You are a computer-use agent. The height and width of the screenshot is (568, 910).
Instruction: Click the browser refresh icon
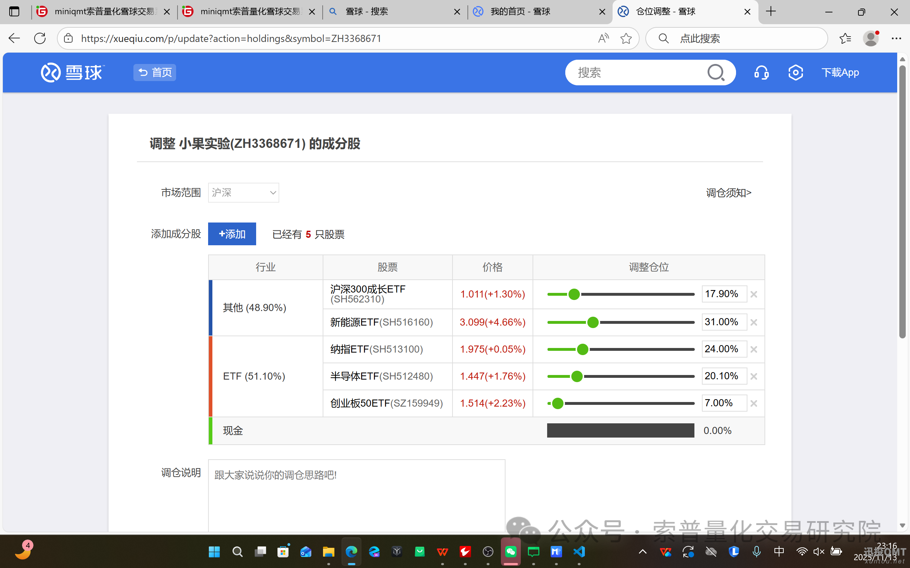pos(40,38)
